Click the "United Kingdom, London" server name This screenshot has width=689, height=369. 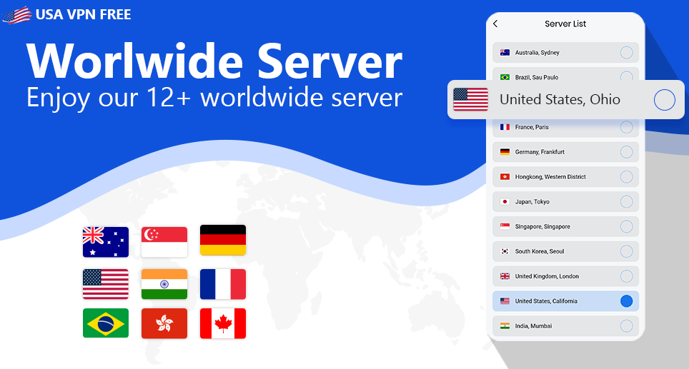click(547, 276)
